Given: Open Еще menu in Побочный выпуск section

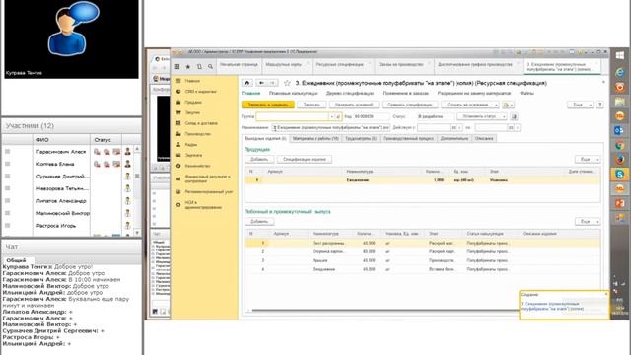Looking at the screenshot, I should (x=588, y=221).
